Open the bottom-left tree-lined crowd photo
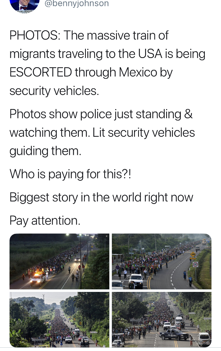 click(x=59, y=320)
